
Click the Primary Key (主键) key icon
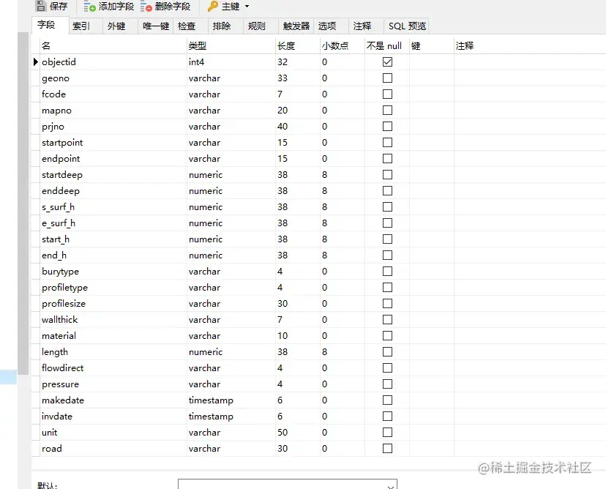click(213, 6)
